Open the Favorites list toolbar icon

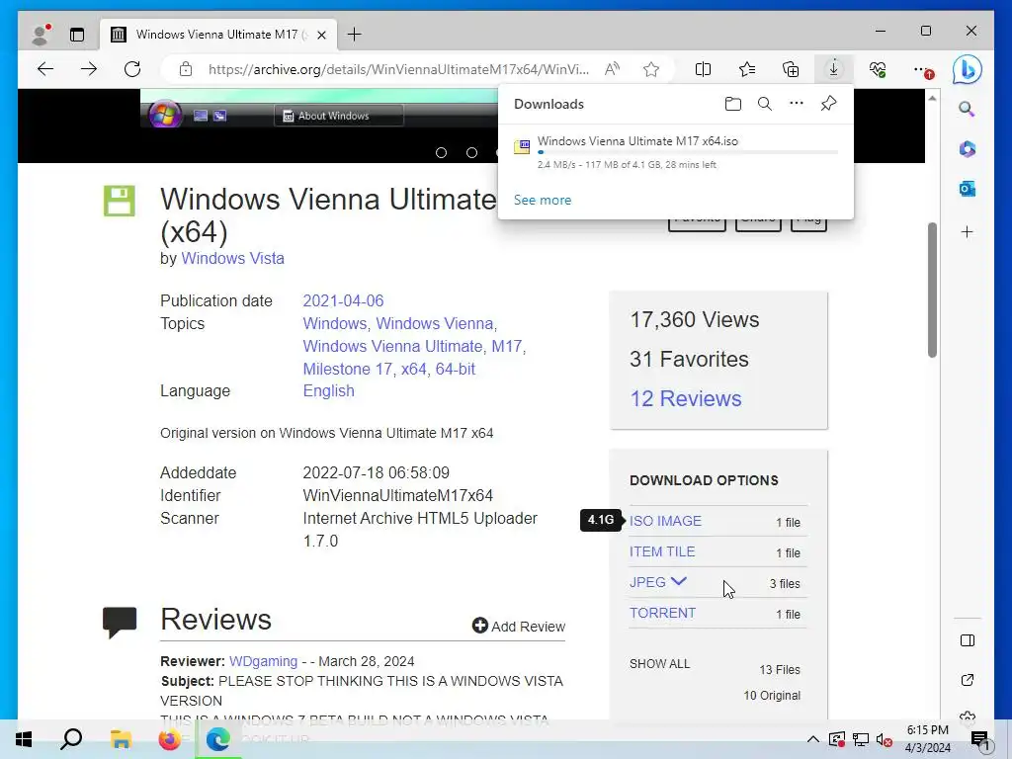747,69
